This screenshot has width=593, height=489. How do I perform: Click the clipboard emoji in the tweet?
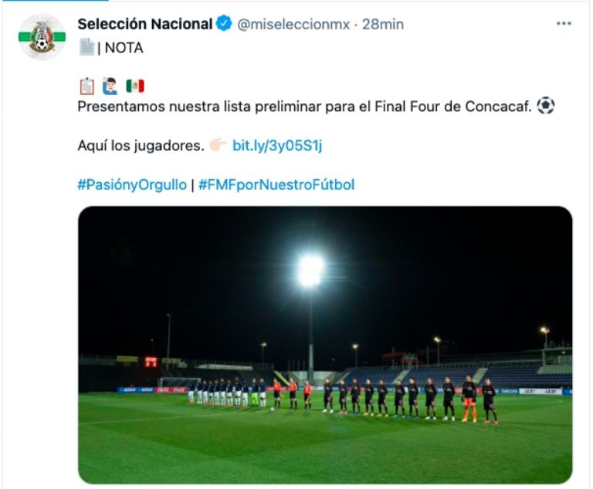[86, 86]
